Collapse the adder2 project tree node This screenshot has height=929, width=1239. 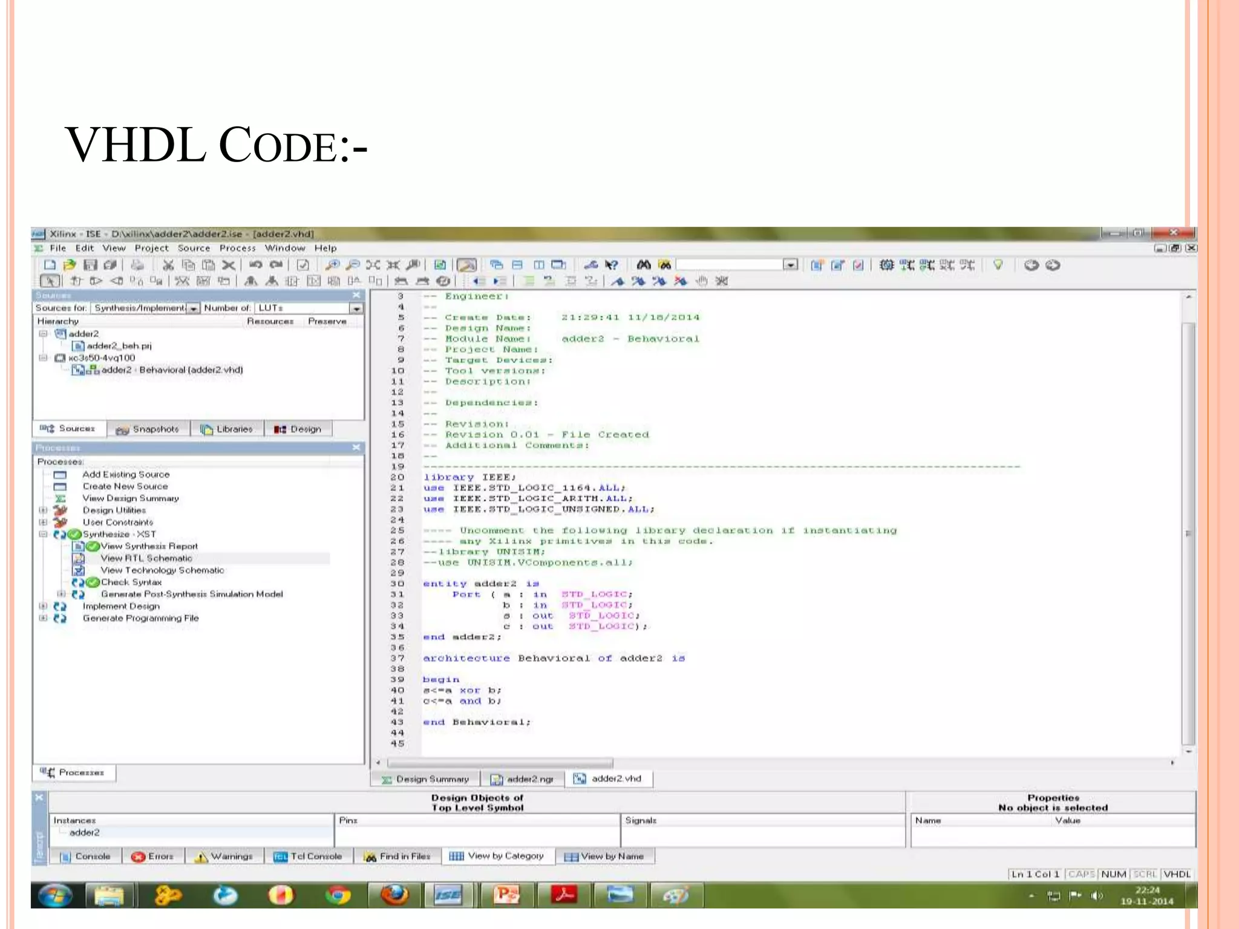43,333
